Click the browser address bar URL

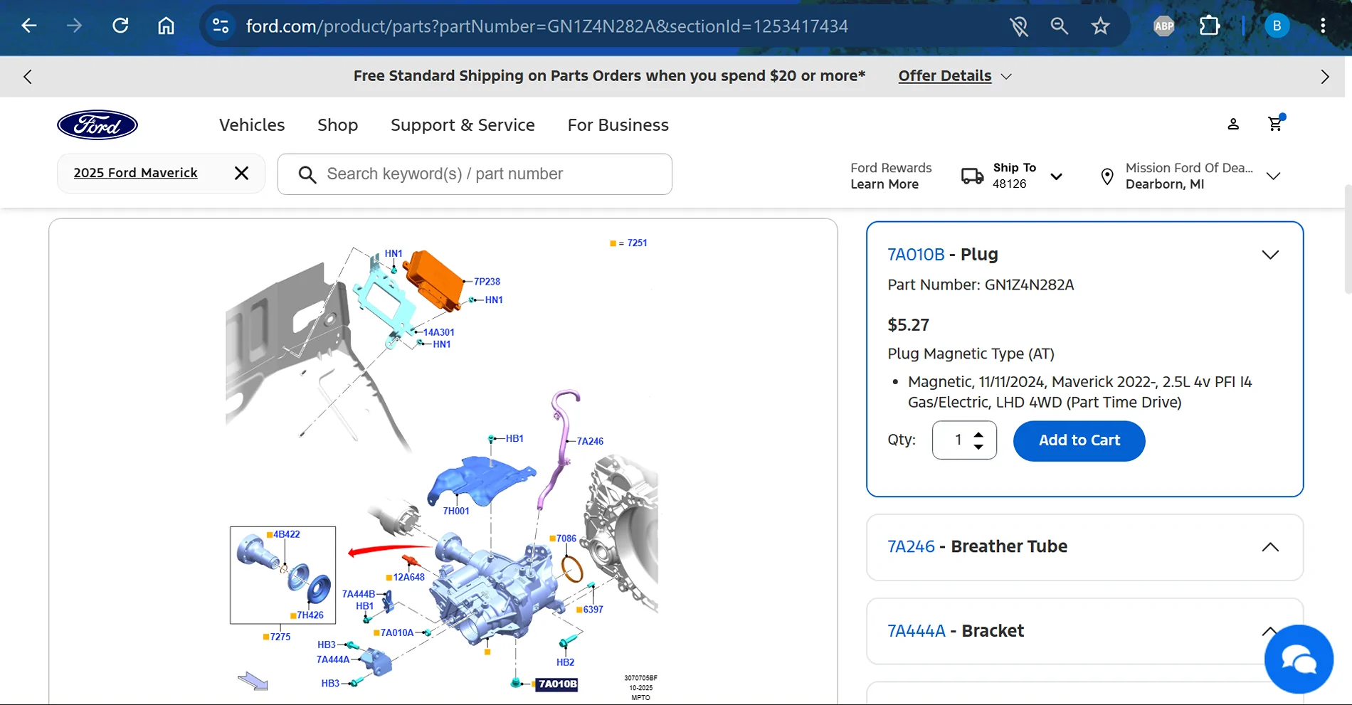tap(546, 26)
